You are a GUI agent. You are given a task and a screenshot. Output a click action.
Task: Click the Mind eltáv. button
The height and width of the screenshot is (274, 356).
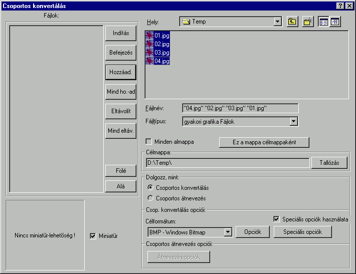pyautogui.click(x=121, y=131)
